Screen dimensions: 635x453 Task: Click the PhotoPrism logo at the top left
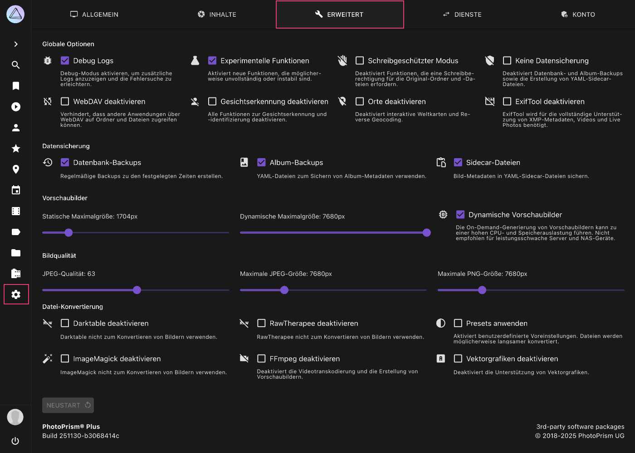(15, 14)
